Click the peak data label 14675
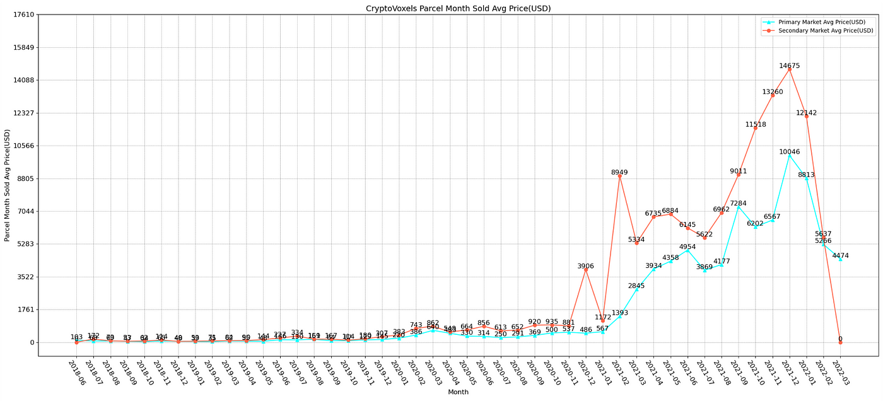The image size is (883, 401). point(789,66)
